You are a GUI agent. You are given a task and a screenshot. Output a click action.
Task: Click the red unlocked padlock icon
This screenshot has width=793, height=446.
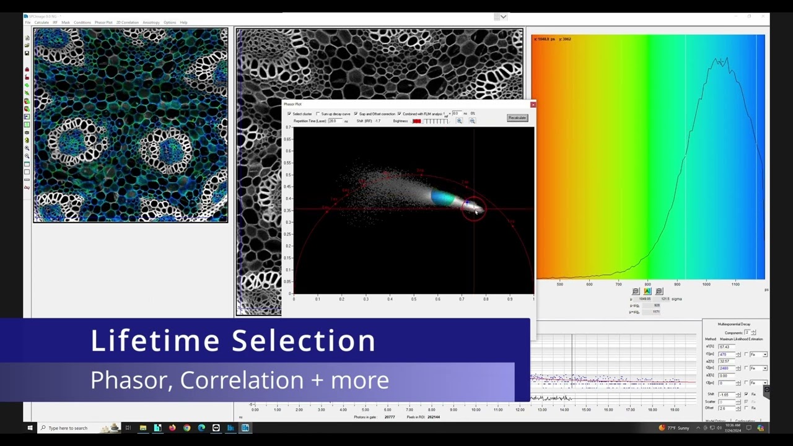pos(27,77)
